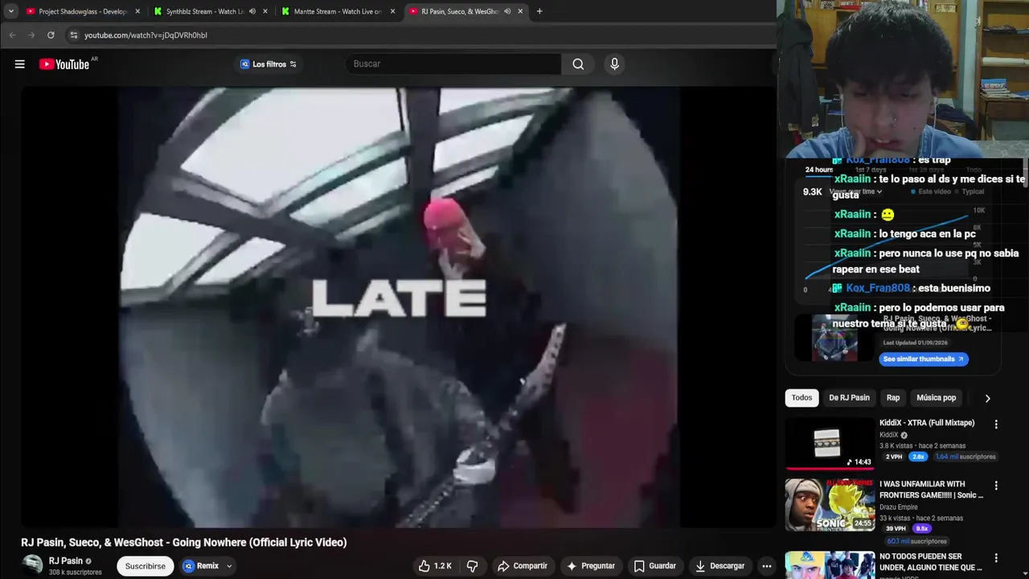Screen dimensions: 1029x579
Task: Select the Música pop filter chip
Action: [937, 397]
